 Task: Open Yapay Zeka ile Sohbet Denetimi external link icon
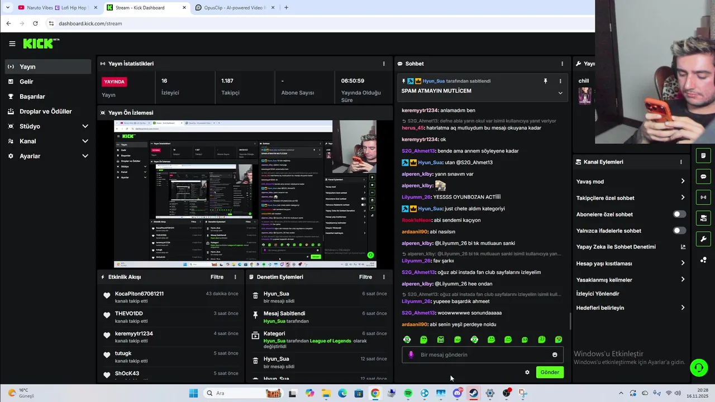point(683,247)
